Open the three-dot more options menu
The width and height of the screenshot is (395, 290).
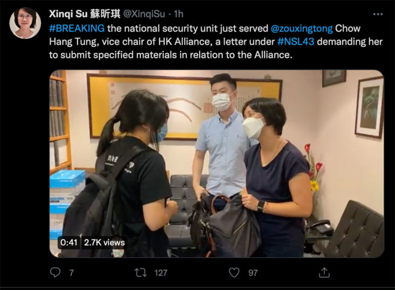click(378, 14)
